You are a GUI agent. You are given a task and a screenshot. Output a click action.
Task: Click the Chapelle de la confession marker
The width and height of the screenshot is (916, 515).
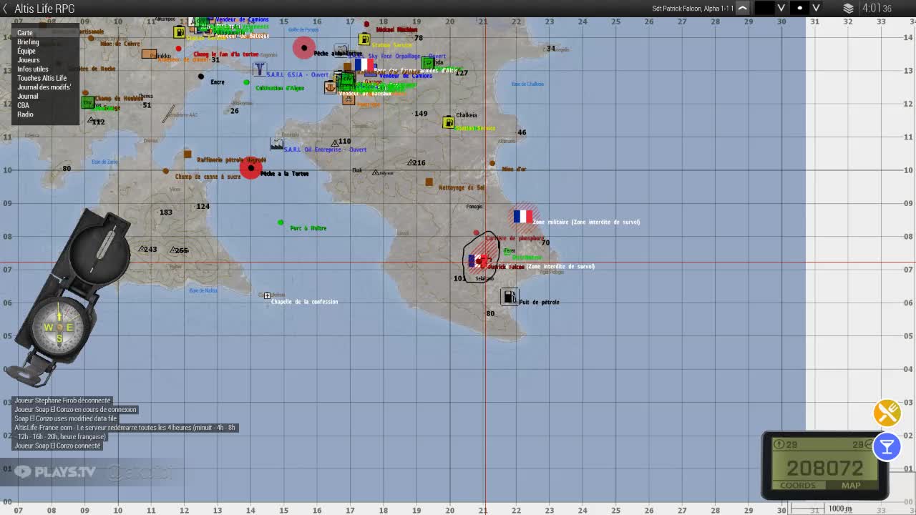[x=267, y=295]
